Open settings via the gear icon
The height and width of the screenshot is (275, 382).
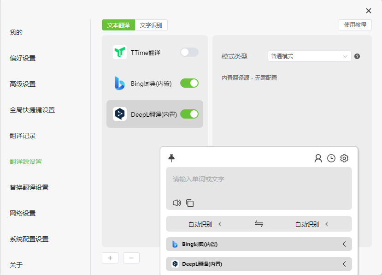coord(344,158)
